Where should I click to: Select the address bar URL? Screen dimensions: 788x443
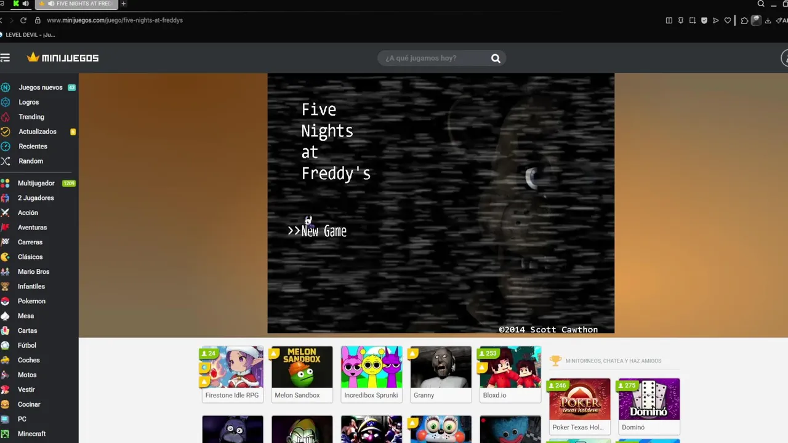coord(115,20)
